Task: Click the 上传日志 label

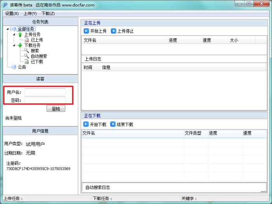Action: click(93, 59)
